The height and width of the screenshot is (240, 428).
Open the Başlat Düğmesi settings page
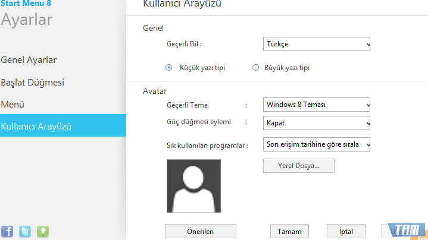click(32, 82)
